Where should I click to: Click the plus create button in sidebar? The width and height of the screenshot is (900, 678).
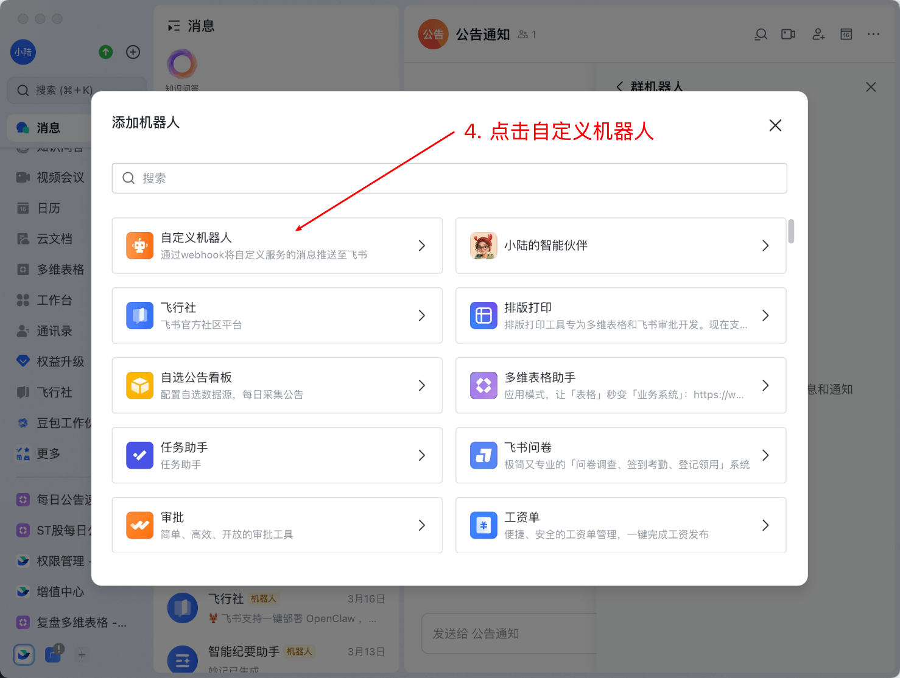(133, 52)
